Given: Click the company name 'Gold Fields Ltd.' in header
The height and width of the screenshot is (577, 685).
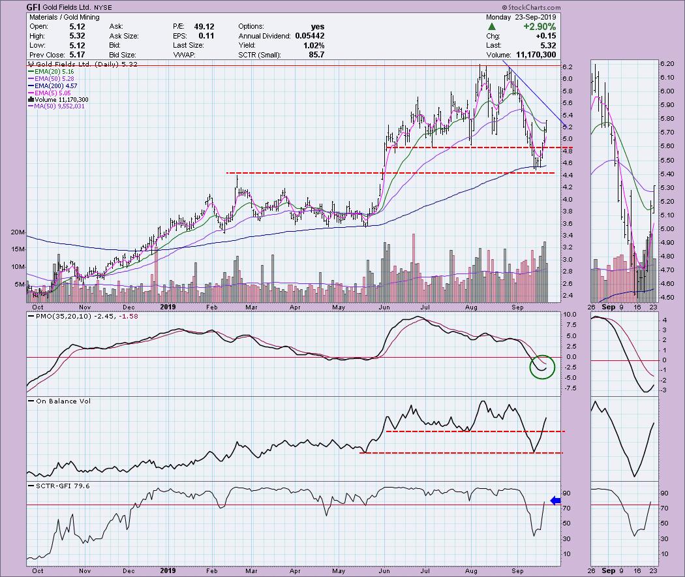Looking at the screenshot, I should pyautogui.click(x=67, y=7).
